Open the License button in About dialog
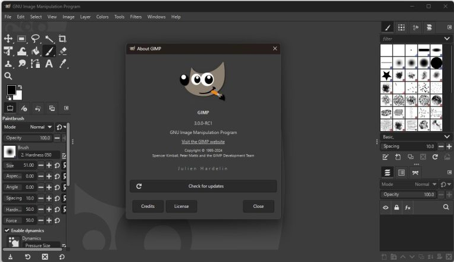Image resolution: width=454 pixels, height=262 pixels. [x=181, y=207]
